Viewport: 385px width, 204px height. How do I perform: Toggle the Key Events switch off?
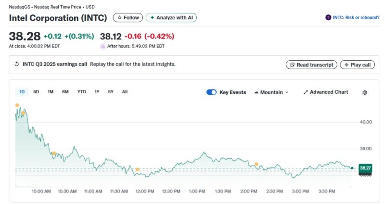point(211,92)
